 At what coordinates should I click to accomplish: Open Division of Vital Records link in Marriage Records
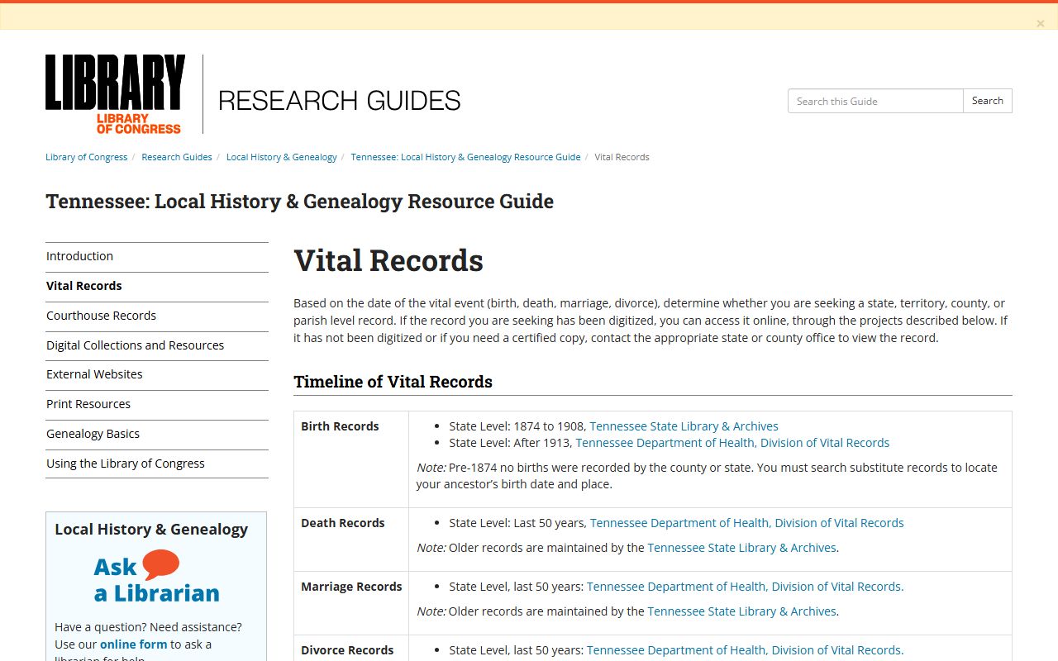(x=745, y=587)
